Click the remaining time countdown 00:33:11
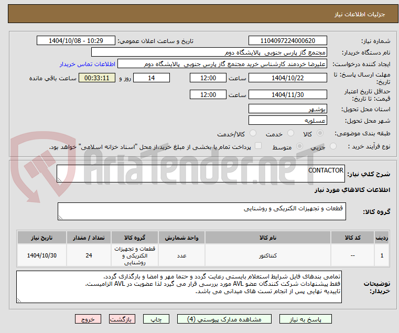 tap(97, 78)
